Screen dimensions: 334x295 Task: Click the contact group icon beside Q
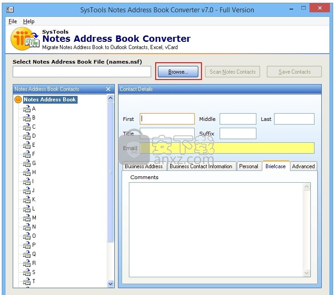(x=27, y=254)
